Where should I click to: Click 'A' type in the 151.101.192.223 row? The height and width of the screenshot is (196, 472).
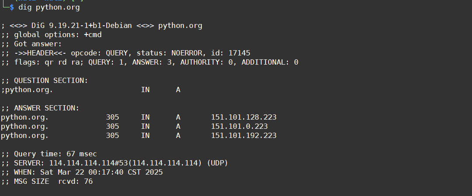(178, 136)
